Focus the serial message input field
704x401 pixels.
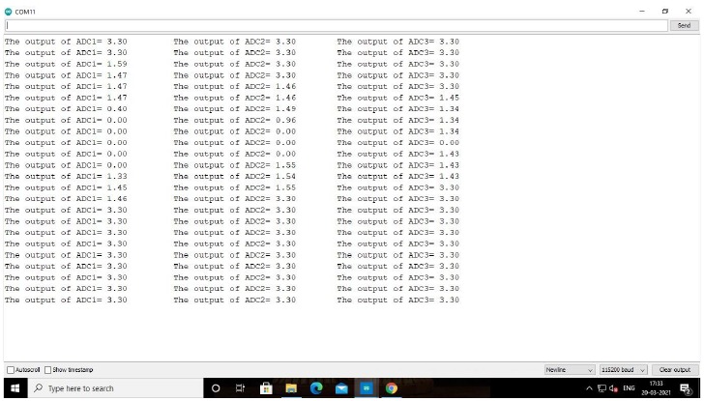coord(337,25)
